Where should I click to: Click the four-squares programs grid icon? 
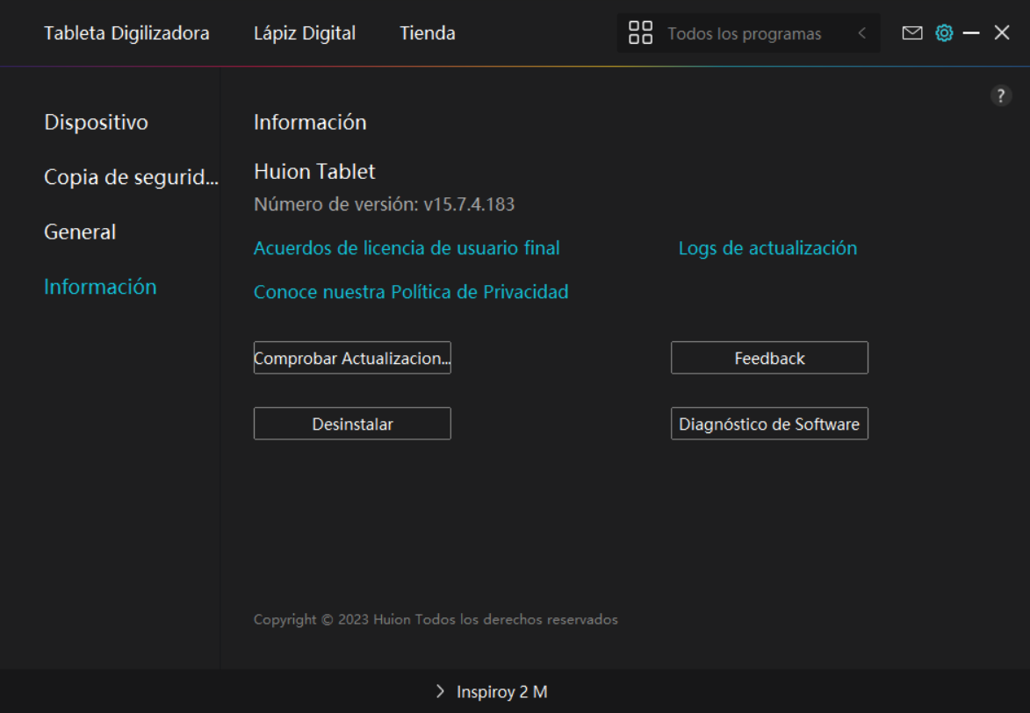(640, 33)
